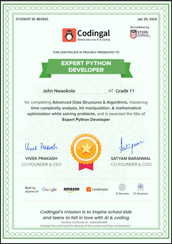
Task: Click the Vivek Prakash handwritten signature
Action: tap(41, 147)
